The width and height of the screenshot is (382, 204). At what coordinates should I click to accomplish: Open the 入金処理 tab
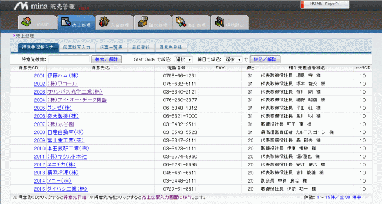115,22
